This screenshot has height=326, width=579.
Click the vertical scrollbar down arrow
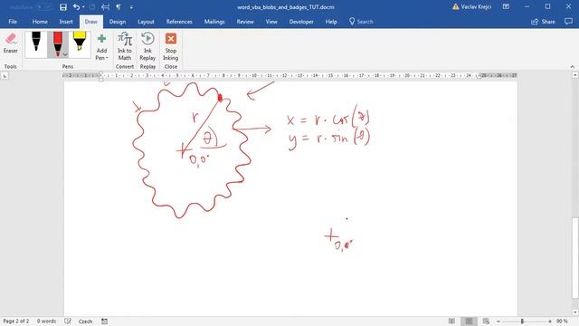pyautogui.click(x=575, y=312)
